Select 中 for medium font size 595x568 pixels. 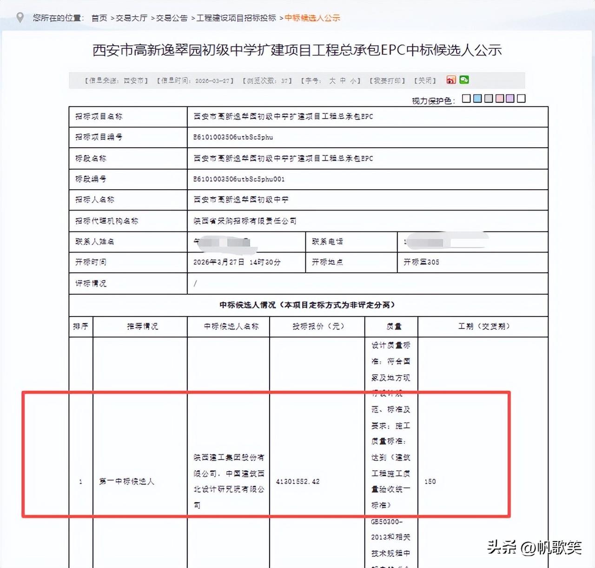click(342, 80)
